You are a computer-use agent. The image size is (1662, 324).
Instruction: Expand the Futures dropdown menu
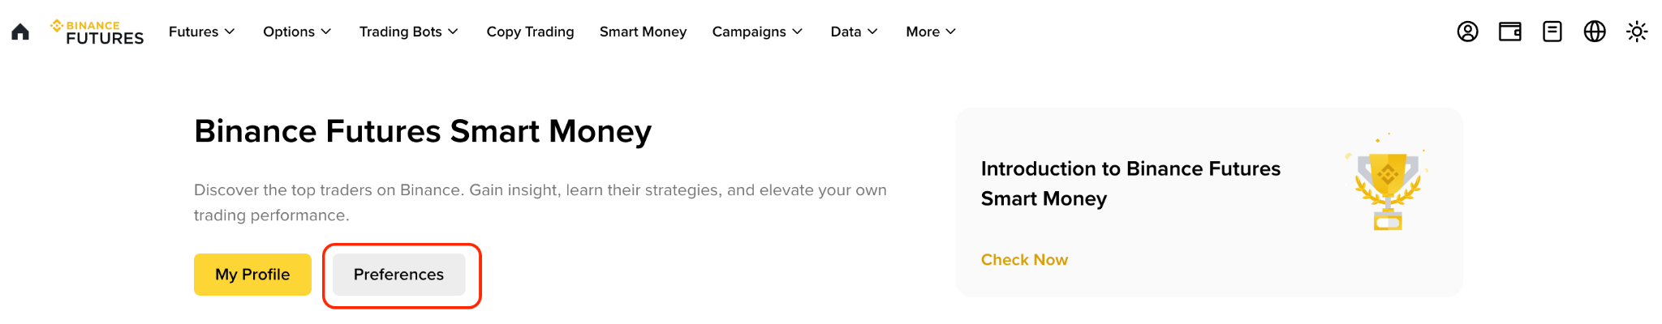[201, 32]
